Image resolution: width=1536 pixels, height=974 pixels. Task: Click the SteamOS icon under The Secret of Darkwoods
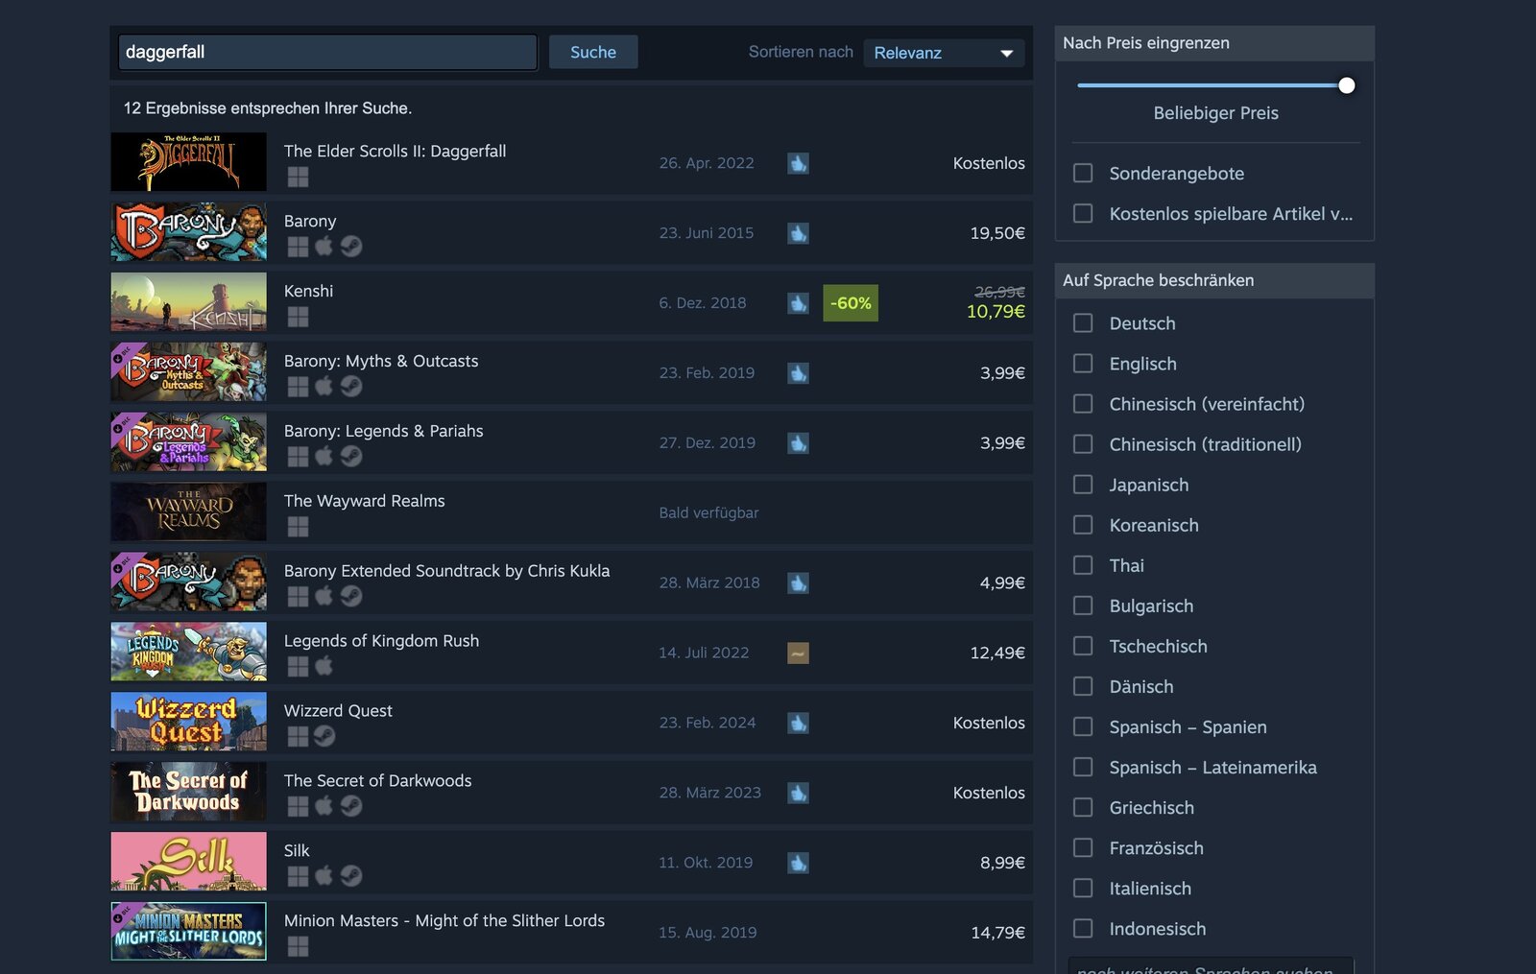(x=351, y=806)
